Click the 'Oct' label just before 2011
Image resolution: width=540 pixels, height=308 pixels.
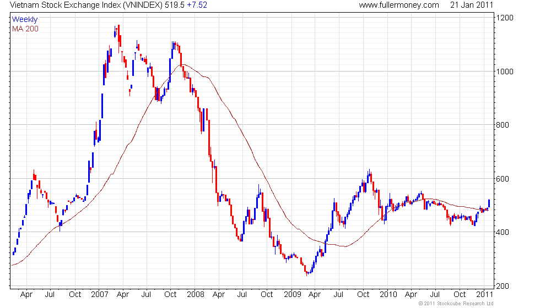point(460,295)
